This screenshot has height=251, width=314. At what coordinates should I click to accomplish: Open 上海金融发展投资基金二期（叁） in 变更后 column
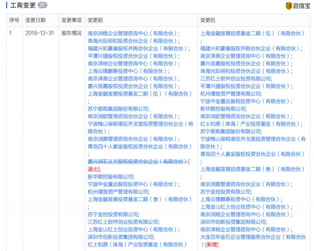(253, 169)
